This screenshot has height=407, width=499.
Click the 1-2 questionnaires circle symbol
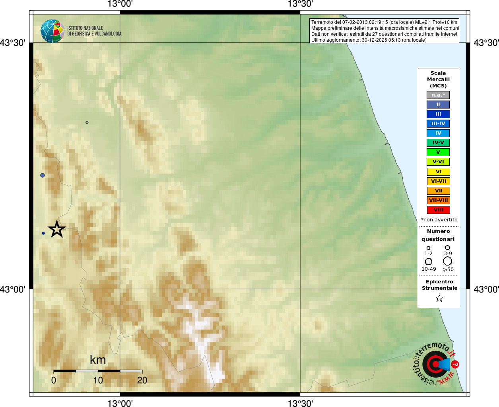(x=428, y=248)
